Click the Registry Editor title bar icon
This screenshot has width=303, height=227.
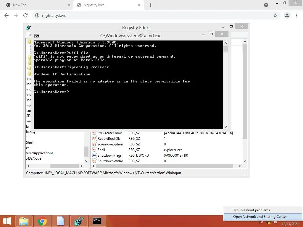click(x=28, y=27)
